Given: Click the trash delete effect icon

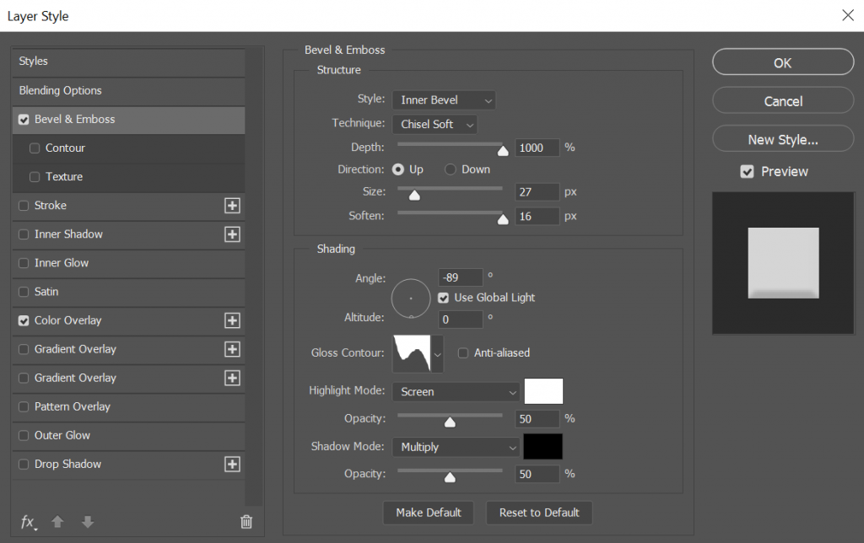Looking at the screenshot, I should click(246, 522).
